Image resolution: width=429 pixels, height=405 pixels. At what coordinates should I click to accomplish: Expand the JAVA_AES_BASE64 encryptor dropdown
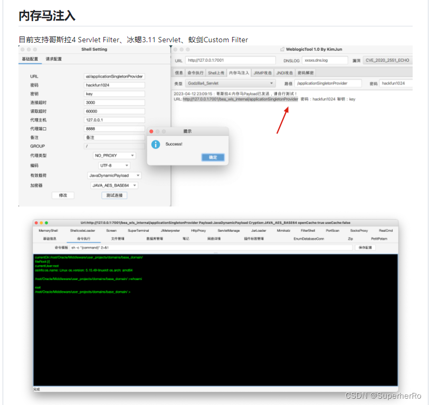(115, 185)
